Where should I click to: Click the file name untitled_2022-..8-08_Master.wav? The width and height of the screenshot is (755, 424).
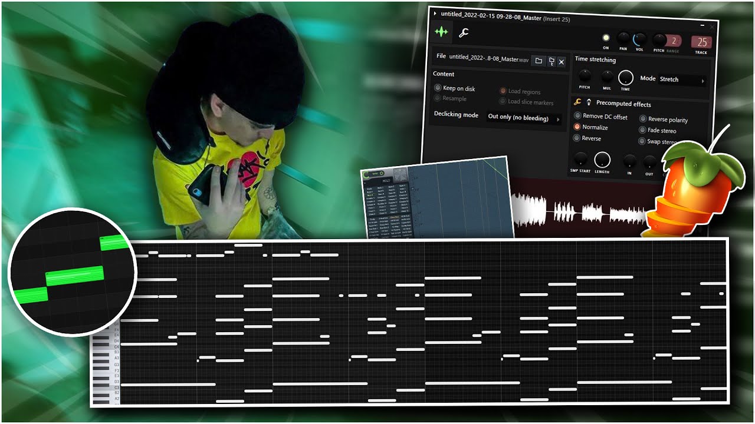pos(489,58)
